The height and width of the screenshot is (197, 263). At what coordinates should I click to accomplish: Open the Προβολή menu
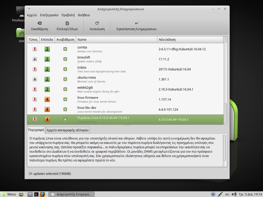point(68,15)
